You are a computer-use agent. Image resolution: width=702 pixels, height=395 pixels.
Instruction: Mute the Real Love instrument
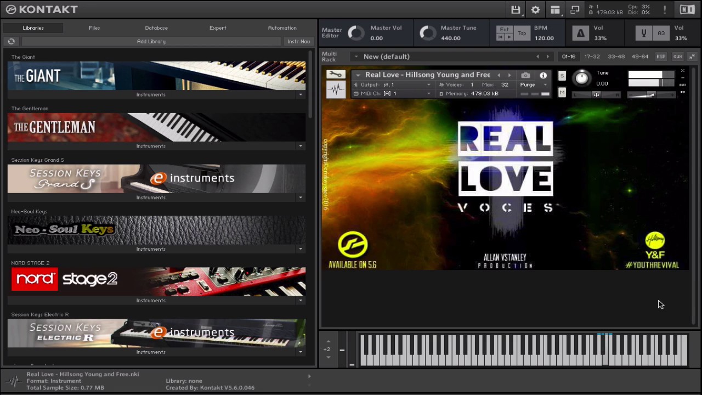point(562,93)
